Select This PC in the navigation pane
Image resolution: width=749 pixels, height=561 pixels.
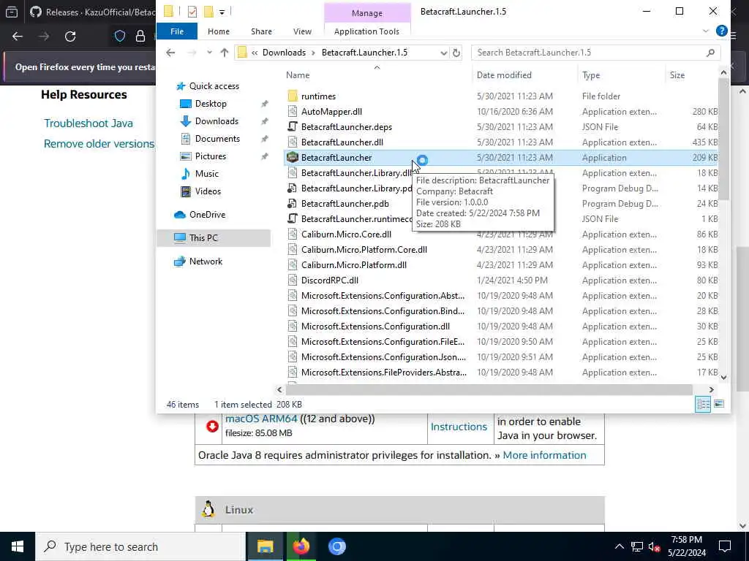click(x=203, y=237)
